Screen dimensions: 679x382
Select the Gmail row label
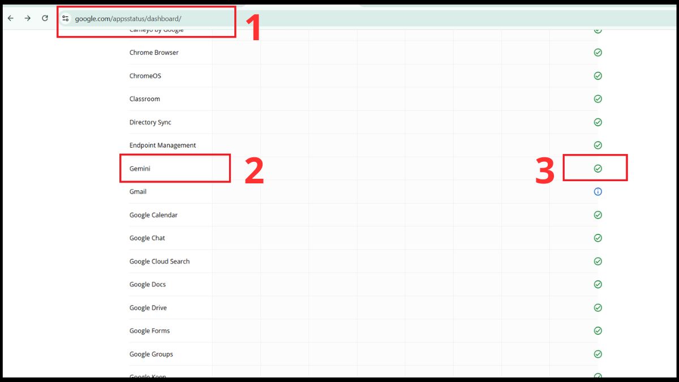point(138,192)
